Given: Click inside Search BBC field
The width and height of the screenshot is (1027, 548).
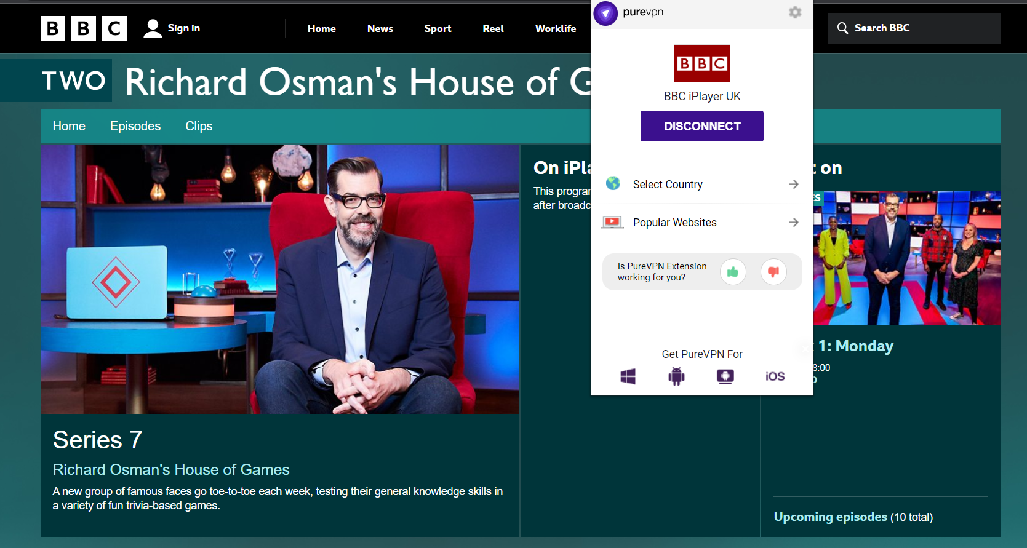Looking at the screenshot, I should pos(914,28).
